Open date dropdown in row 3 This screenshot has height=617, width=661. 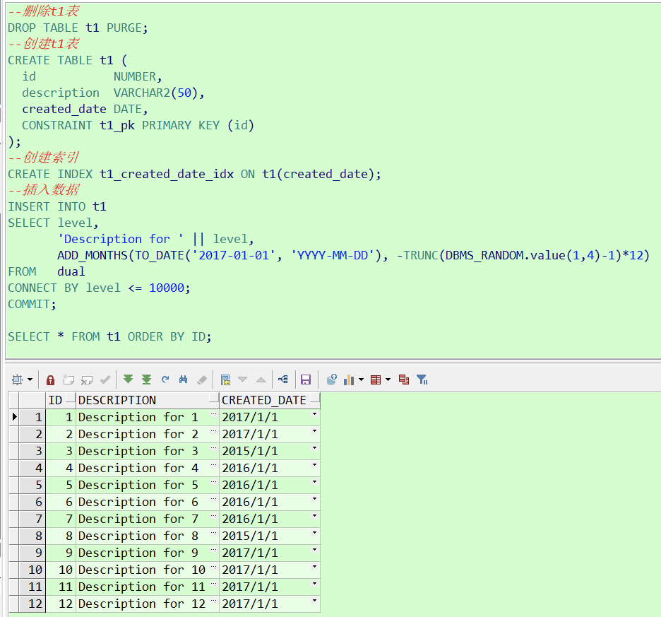[314, 448]
